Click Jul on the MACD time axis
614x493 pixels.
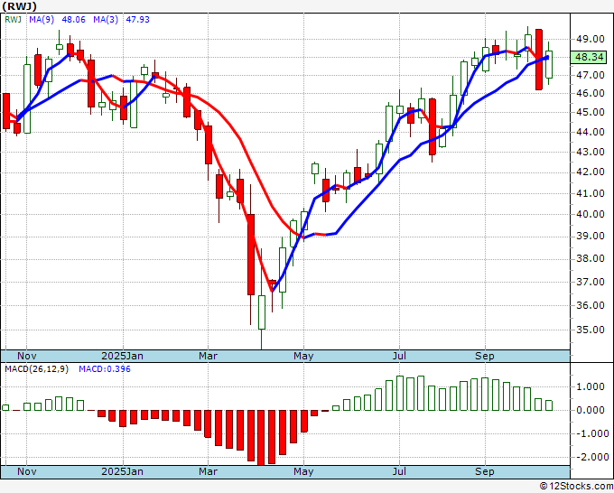pos(399,471)
